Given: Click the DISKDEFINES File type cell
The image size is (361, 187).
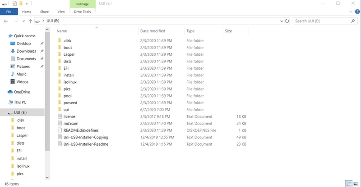Looking at the screenshot, I should (201, 130).
